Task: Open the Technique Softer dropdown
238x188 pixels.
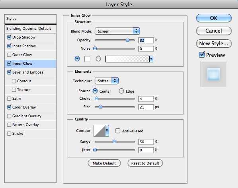Action: (107, 81)
